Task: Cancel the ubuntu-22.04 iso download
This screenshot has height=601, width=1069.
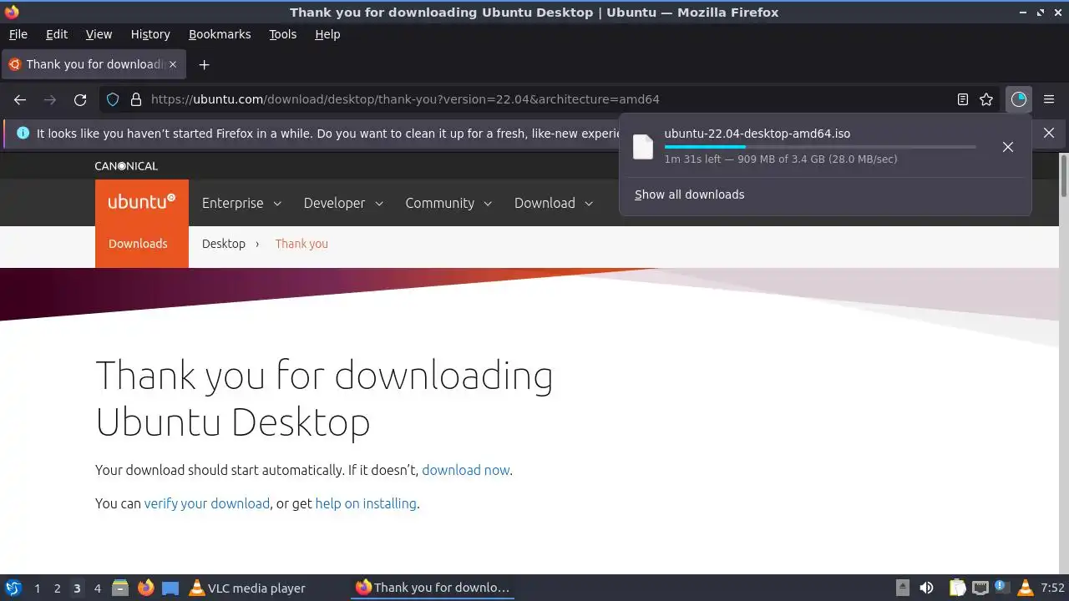Action: (x=1008, y=147)
